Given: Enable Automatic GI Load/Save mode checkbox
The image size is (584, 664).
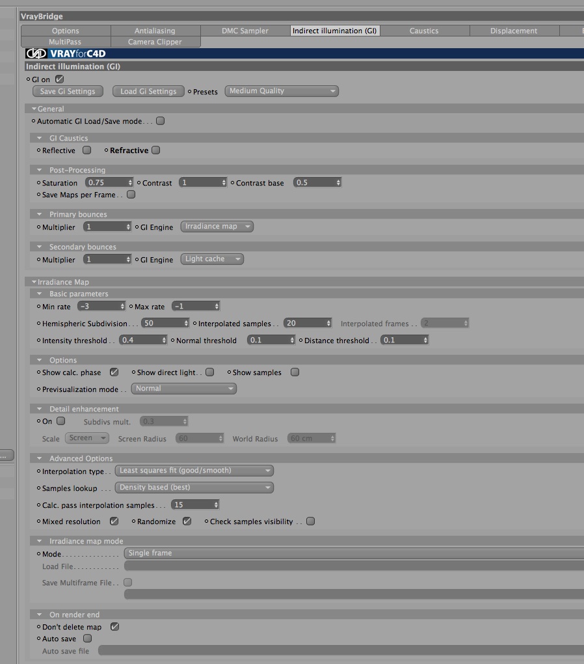Looking at the screenshot, I should click(x=160, y=121).
